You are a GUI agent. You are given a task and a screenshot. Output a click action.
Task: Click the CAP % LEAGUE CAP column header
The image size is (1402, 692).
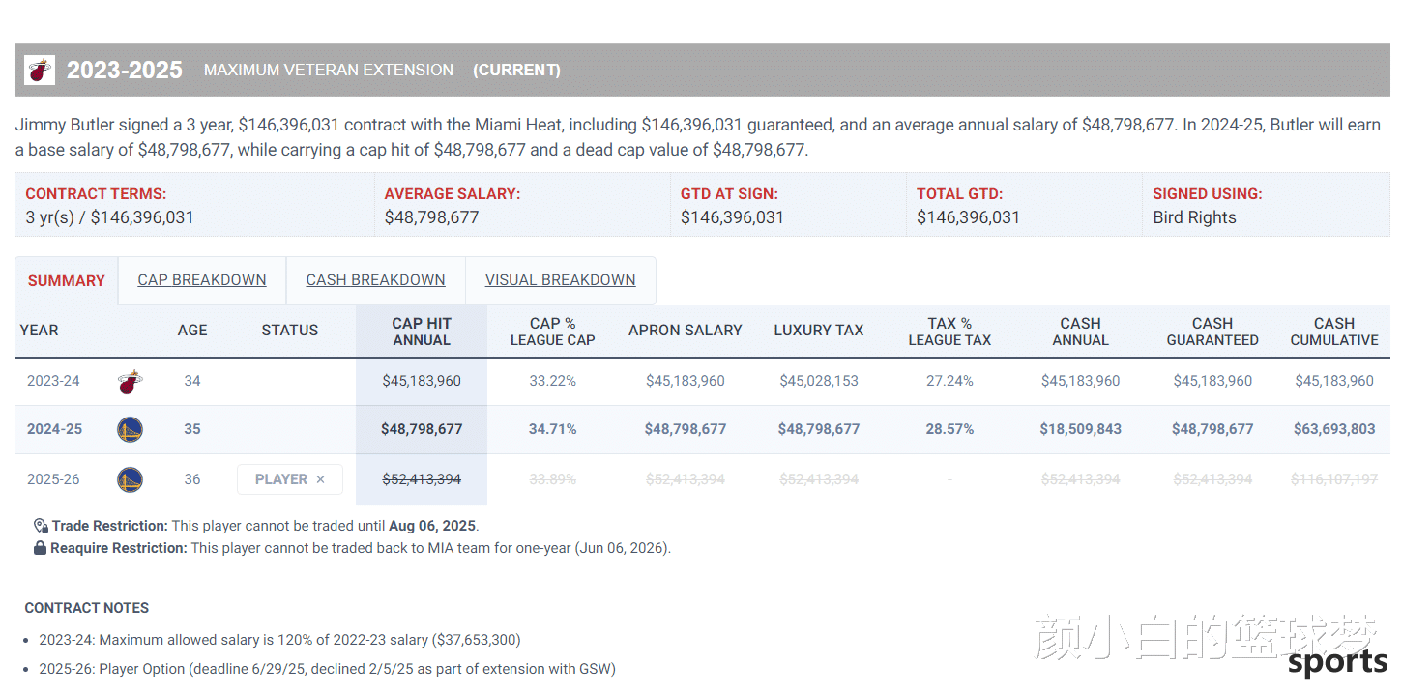553,332
